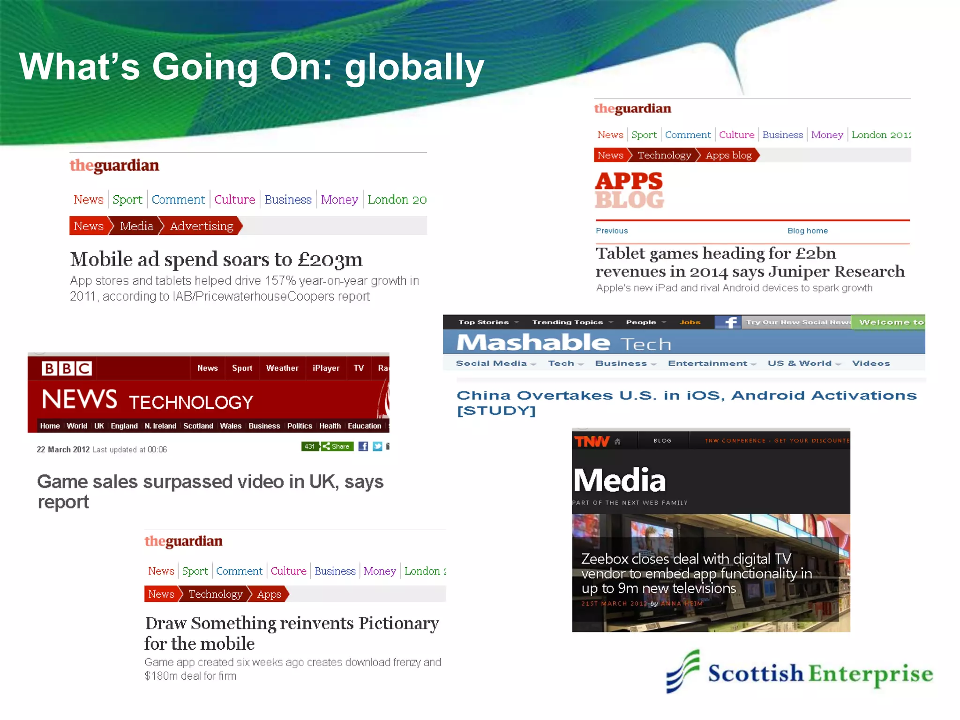This screenshot has height=720, width=960.
Task: Click Technology breadcrumb above Draw Something article
Action: click(x=216, y=594)
